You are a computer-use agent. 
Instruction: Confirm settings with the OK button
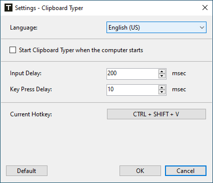(x=140, y=171)
